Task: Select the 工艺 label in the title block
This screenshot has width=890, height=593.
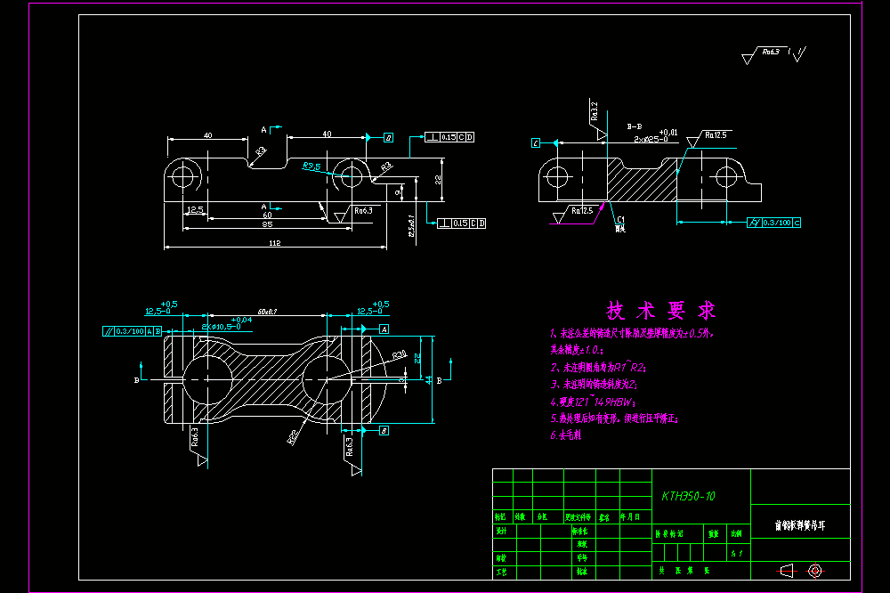Action: pos(501,572)
